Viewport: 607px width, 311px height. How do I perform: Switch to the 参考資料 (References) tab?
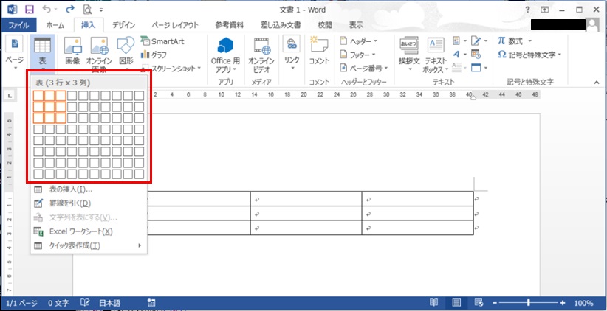229,26
